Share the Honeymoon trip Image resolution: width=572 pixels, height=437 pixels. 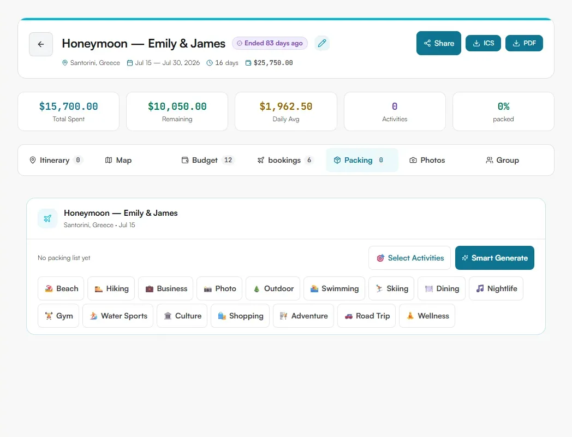click(438, 43)
